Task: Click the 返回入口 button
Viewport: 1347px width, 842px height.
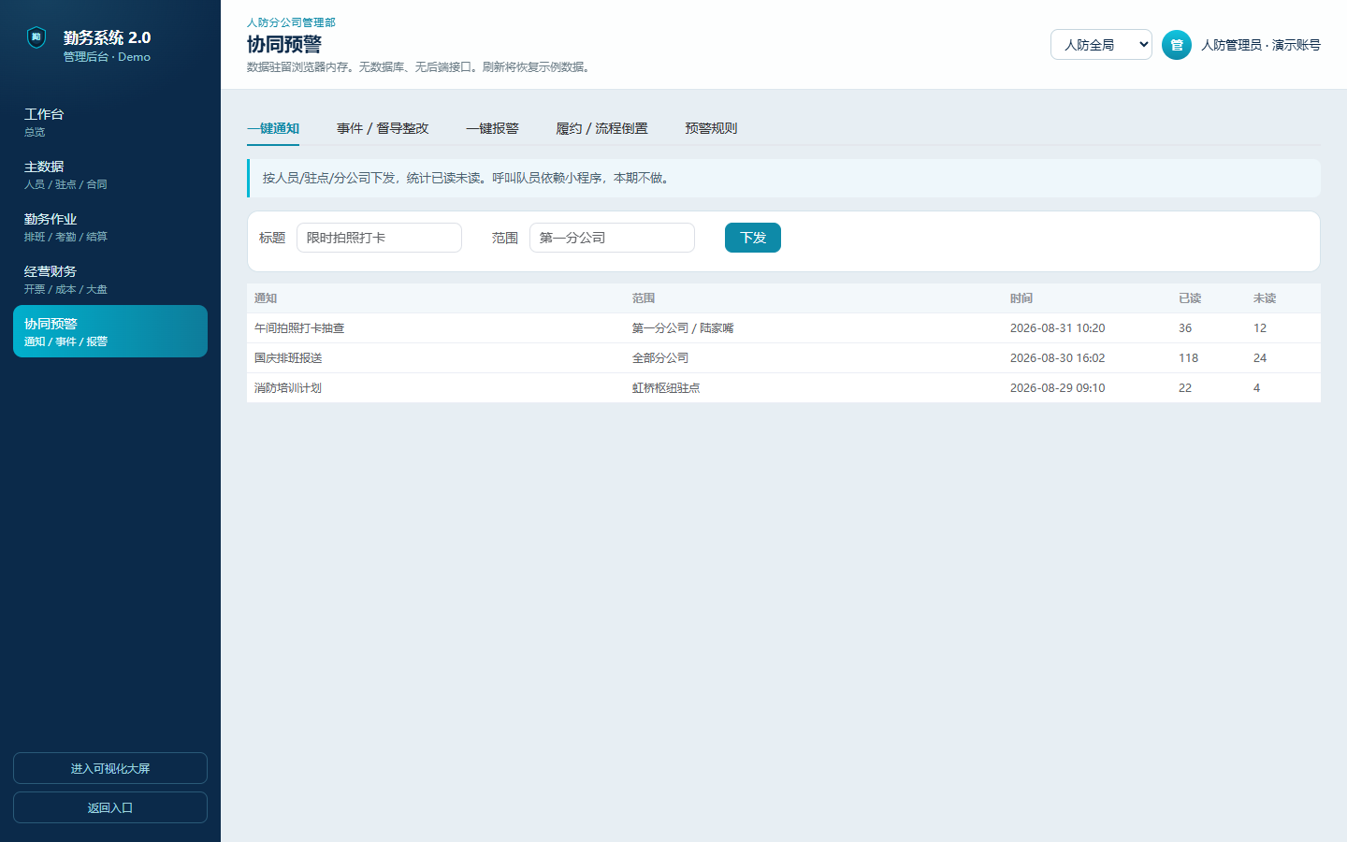Action: click(110, 807)
